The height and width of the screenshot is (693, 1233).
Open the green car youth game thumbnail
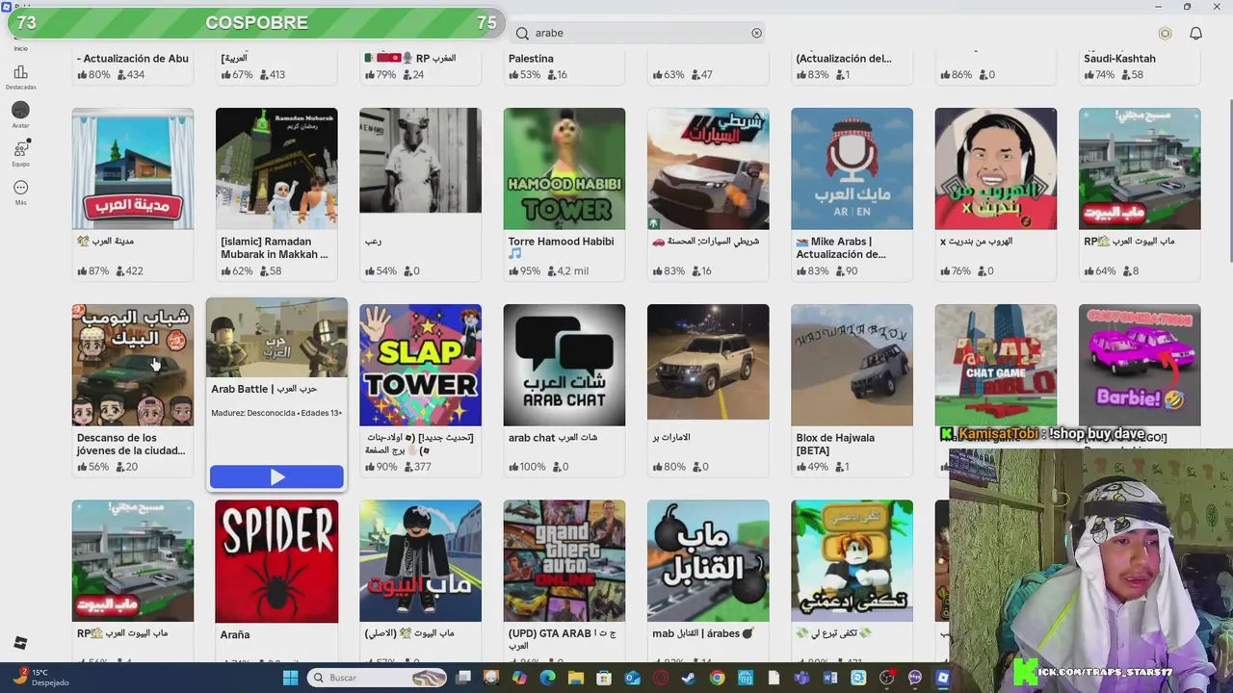133,365
